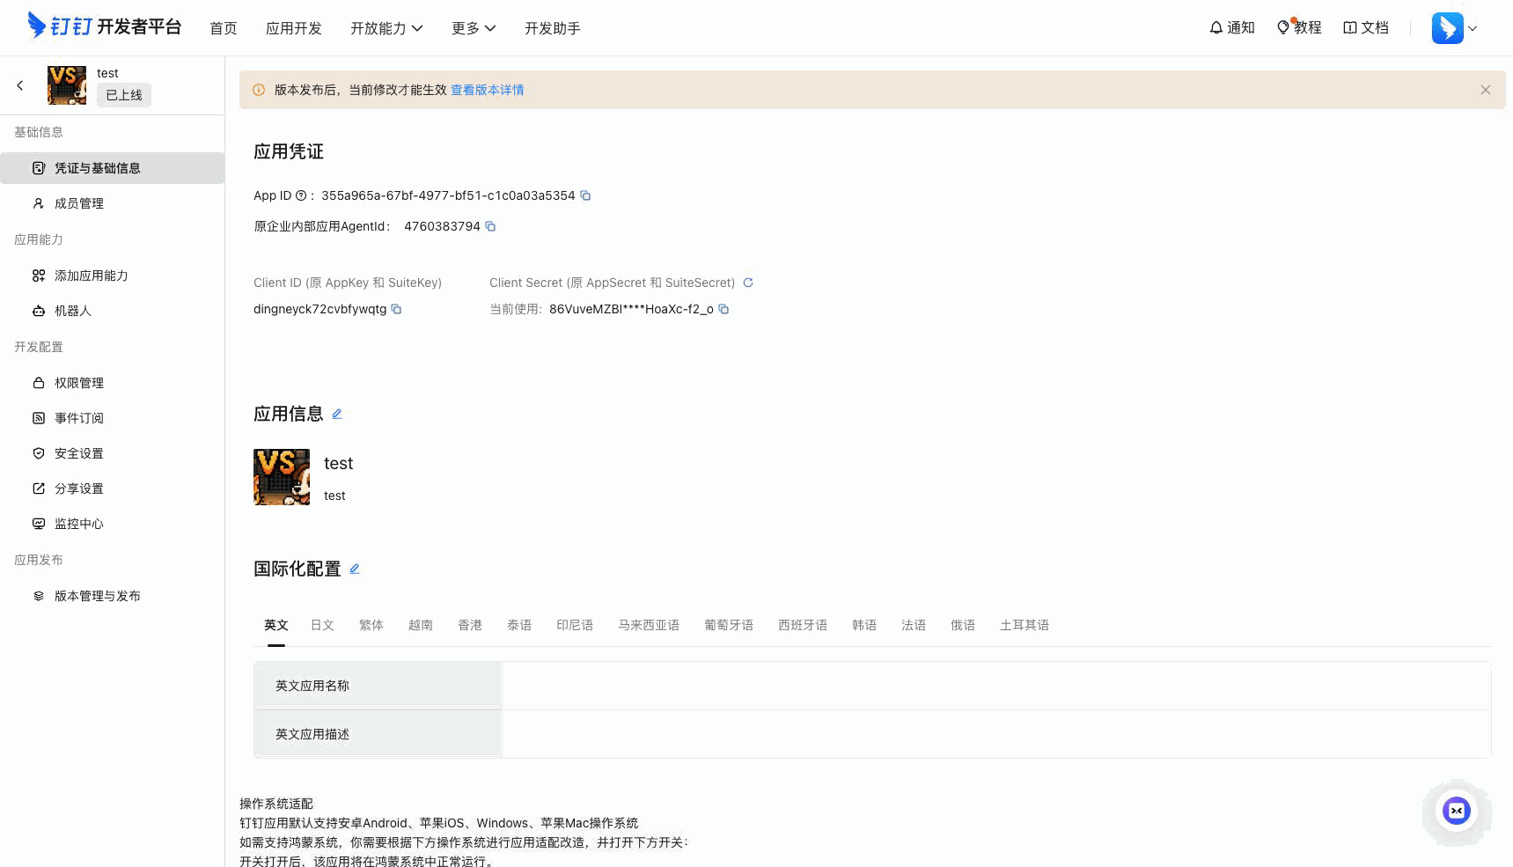Expand the account avatar dropdown arrow

point(1473,28)
